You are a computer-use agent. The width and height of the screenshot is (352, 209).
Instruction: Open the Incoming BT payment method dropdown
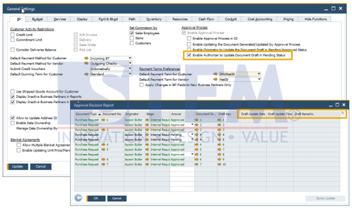(130, 58)
